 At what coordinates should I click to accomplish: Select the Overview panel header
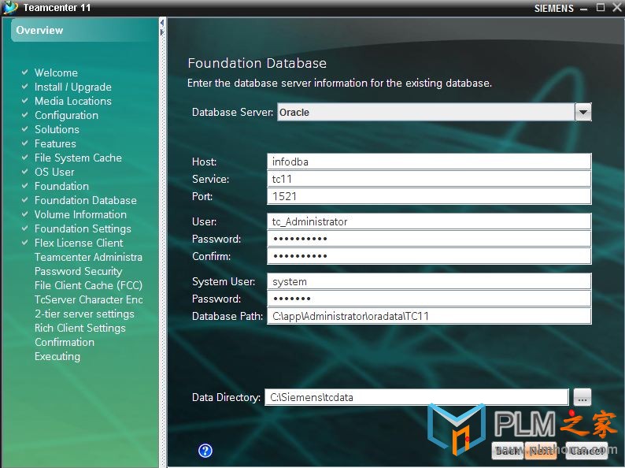click(x=84, y=30)
